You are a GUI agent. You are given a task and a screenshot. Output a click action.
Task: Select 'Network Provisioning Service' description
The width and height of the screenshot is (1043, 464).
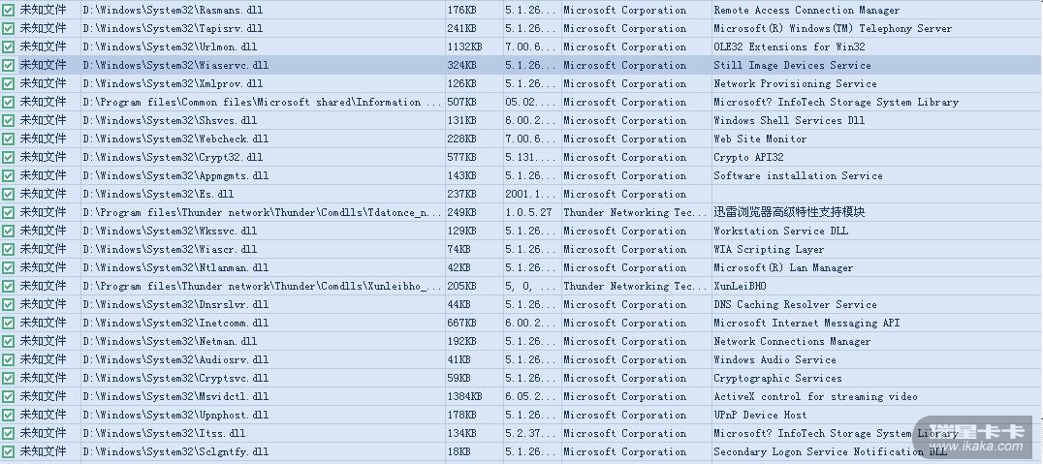[x=796, y=83]
